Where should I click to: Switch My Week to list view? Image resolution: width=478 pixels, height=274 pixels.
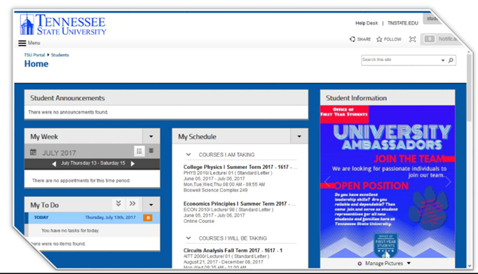pos(139,151)
